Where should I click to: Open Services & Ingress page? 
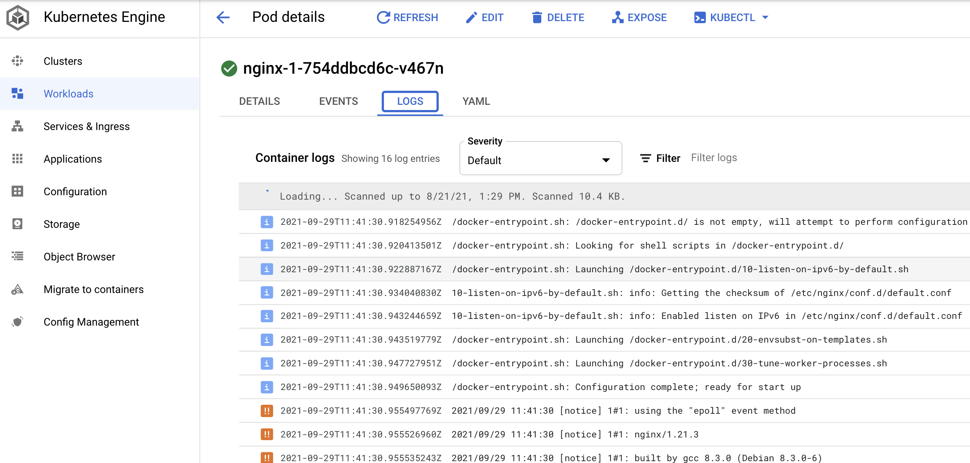click(87, 126)
